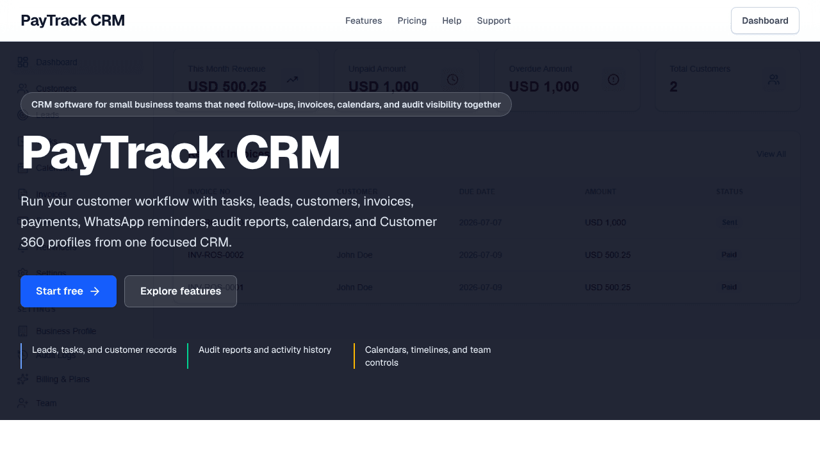820x461 pixels.
Task: Click the Customers sidebar icon in the background dashboard preview
Action: [x=22, y=88]
